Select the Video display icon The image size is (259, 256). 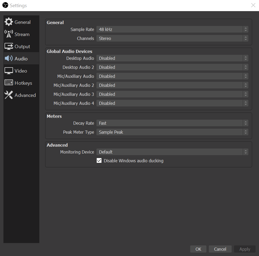9,71
